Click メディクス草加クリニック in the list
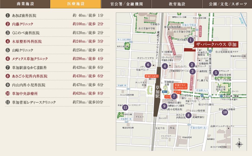252x156 pixels. coord(30,59)
